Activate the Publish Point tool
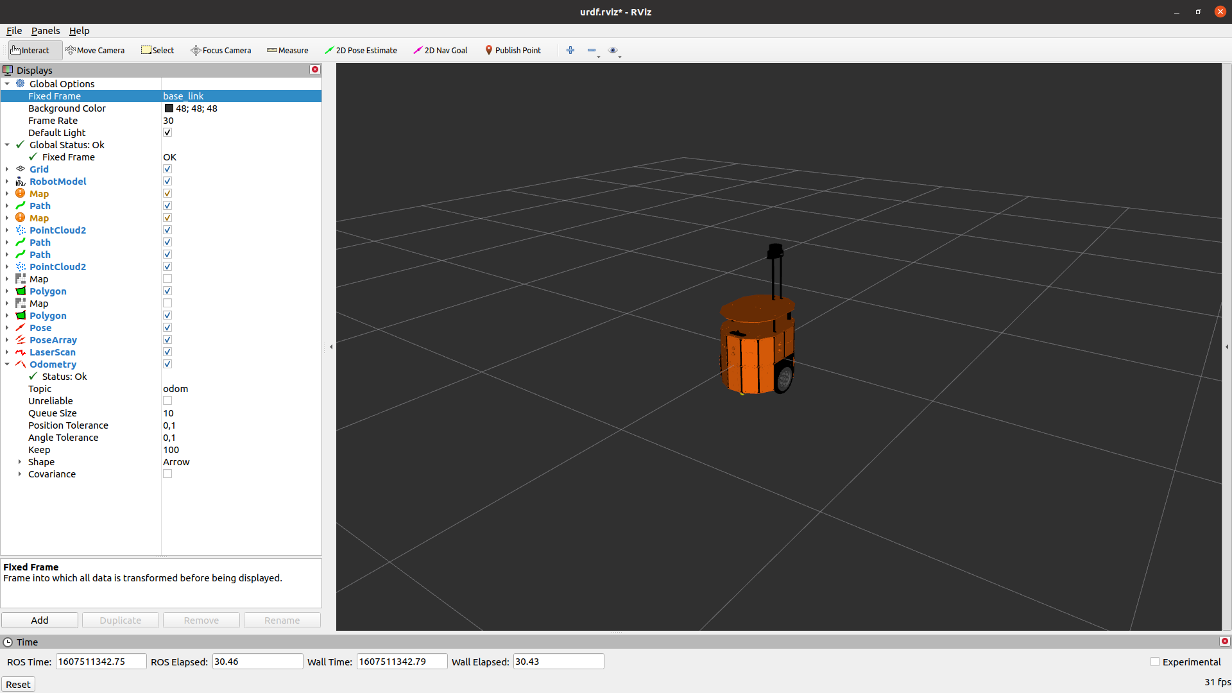Screen dimensions: 1232x693 click(513, 50)
